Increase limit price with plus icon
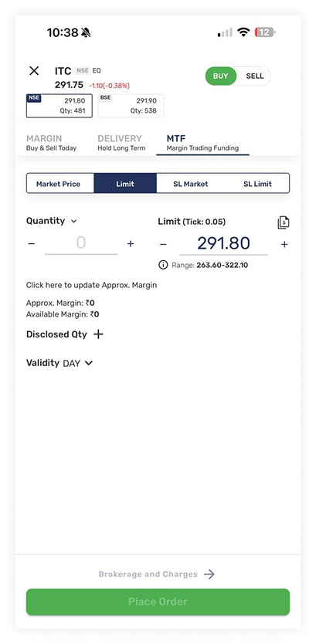 284,245
